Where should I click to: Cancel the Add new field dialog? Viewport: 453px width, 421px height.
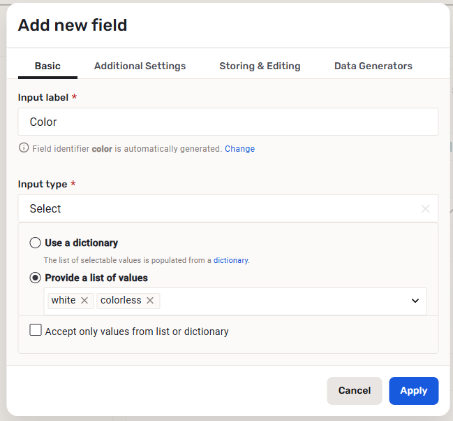tap(354, 391)
